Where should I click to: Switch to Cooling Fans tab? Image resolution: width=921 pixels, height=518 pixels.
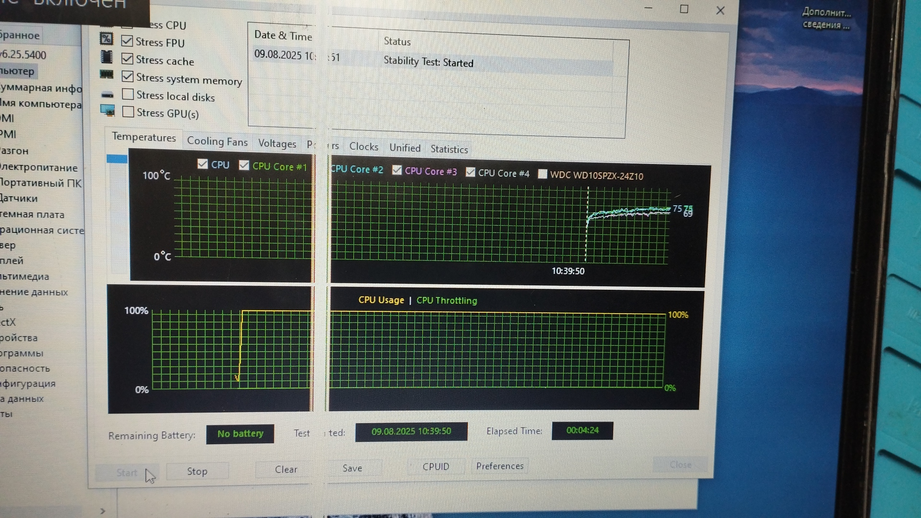point(217,141)
